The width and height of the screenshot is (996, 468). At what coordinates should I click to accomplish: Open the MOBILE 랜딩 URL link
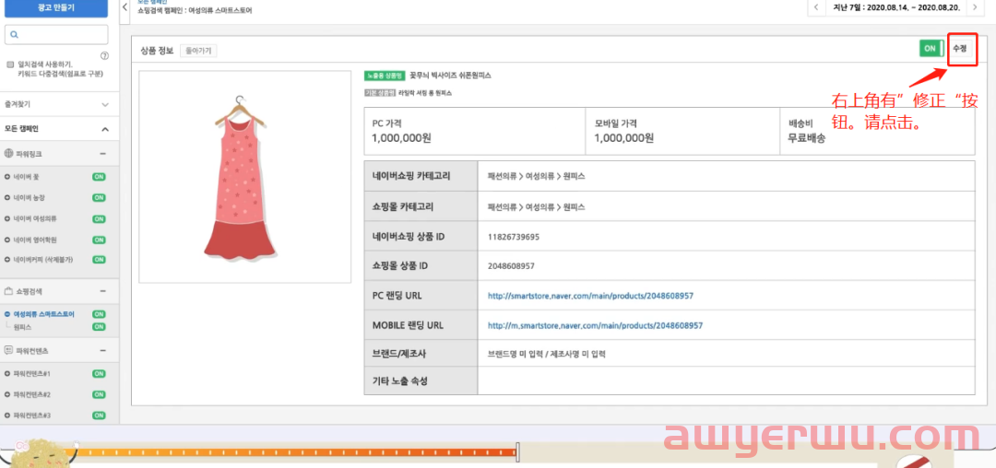point(595,325)
